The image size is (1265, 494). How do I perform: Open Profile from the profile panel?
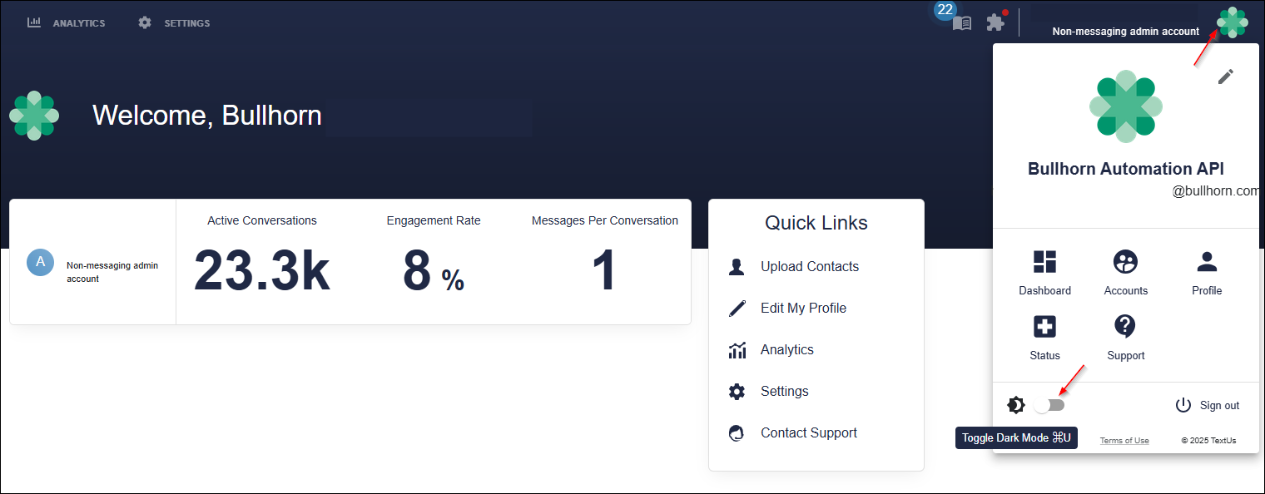(1207, 273)
